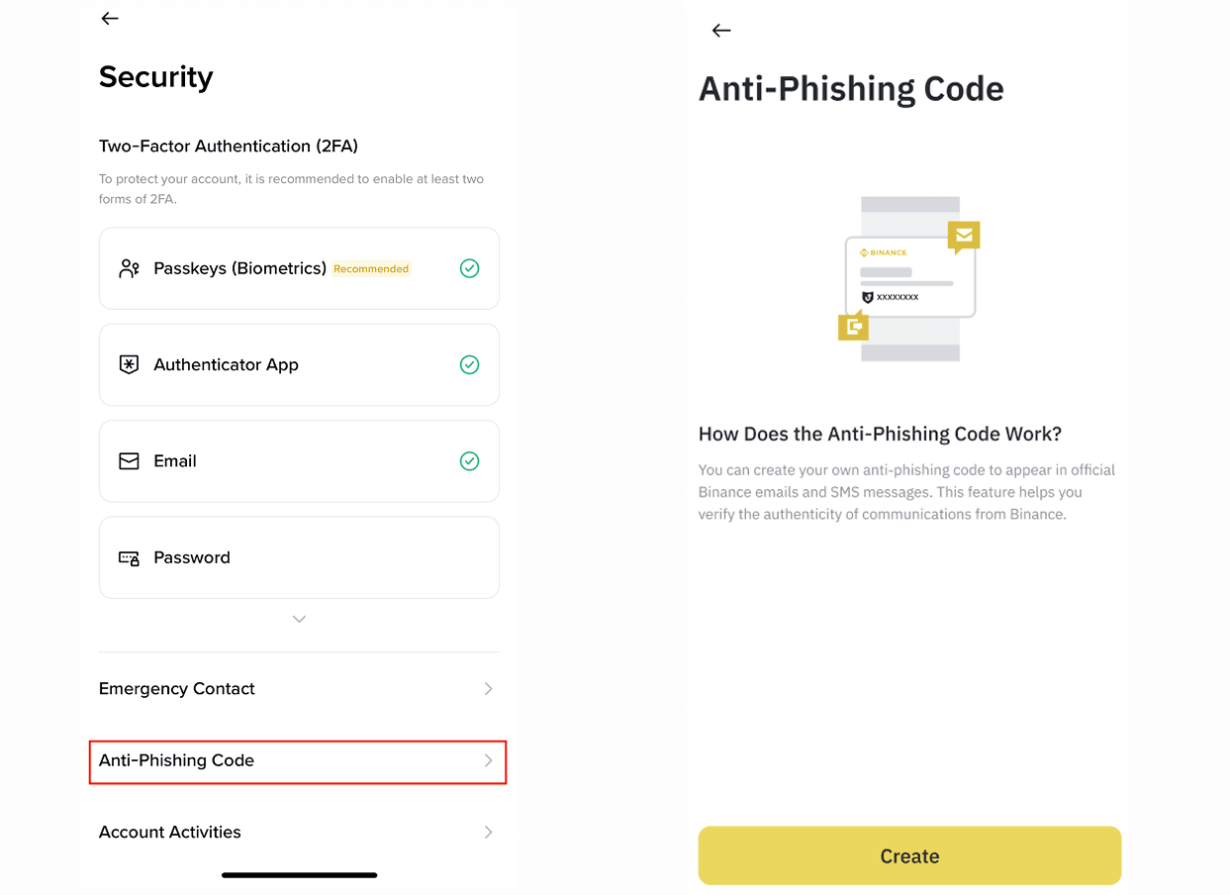Image resolution: width=1230 pixels, height=895 pixels.
Task: Go back from Anti-Phishing Code screen
Action: pos(721,31)
